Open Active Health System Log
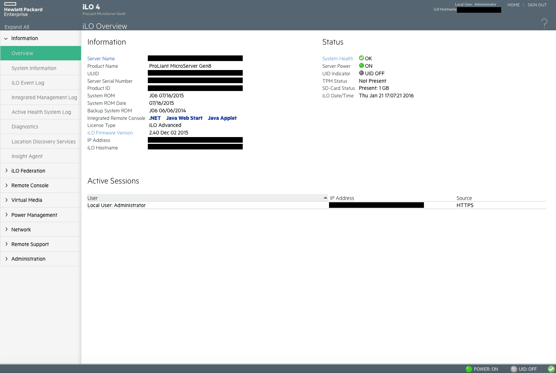The image size is (556, 373). 41,112
